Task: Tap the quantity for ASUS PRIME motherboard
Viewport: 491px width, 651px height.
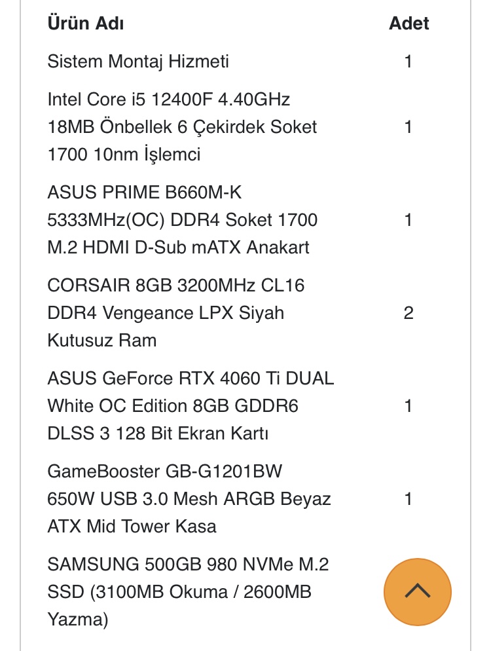Action: [x=409, y=220]
